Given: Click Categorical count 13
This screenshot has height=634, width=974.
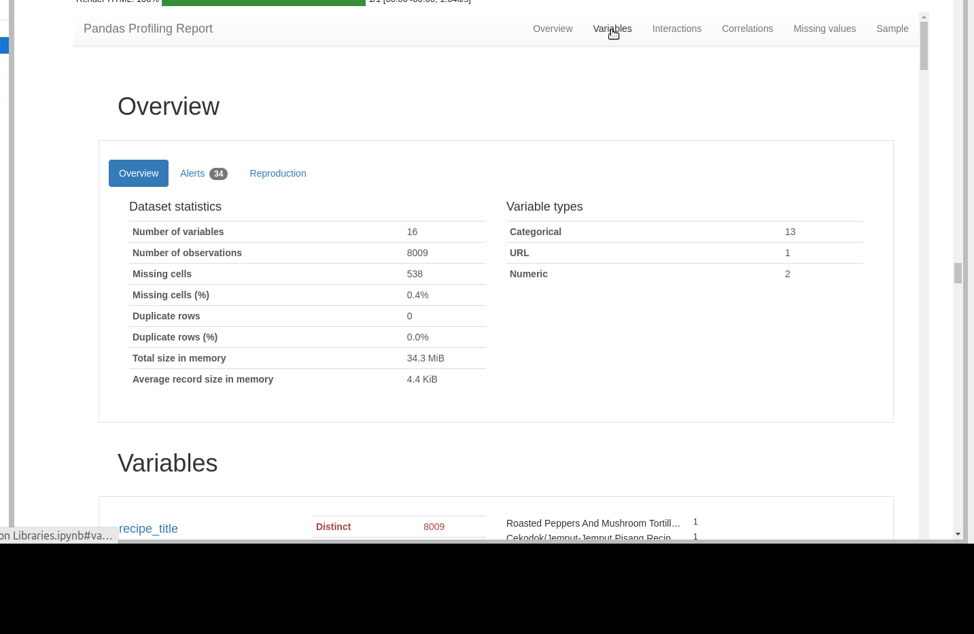Looking at the screenshot, I should [x=790, y=232].
